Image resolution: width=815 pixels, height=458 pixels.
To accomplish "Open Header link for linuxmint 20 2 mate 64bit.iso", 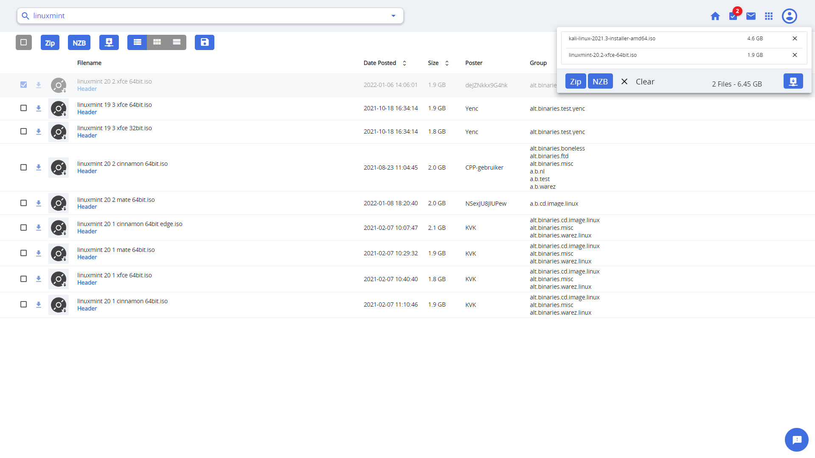I will 87,207.
